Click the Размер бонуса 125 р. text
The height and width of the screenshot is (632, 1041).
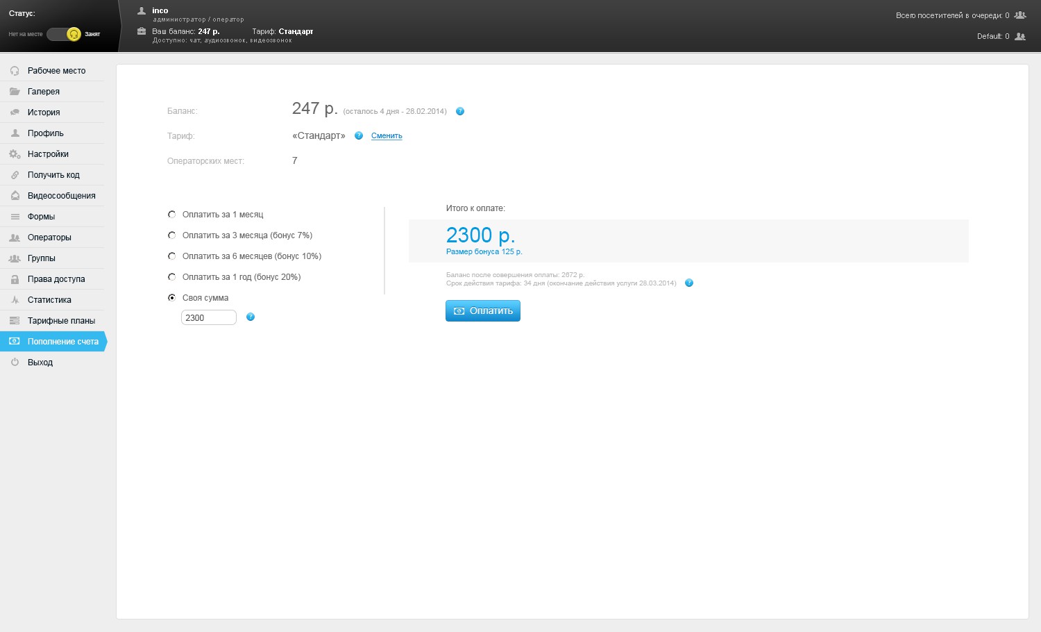click(484, 252)
